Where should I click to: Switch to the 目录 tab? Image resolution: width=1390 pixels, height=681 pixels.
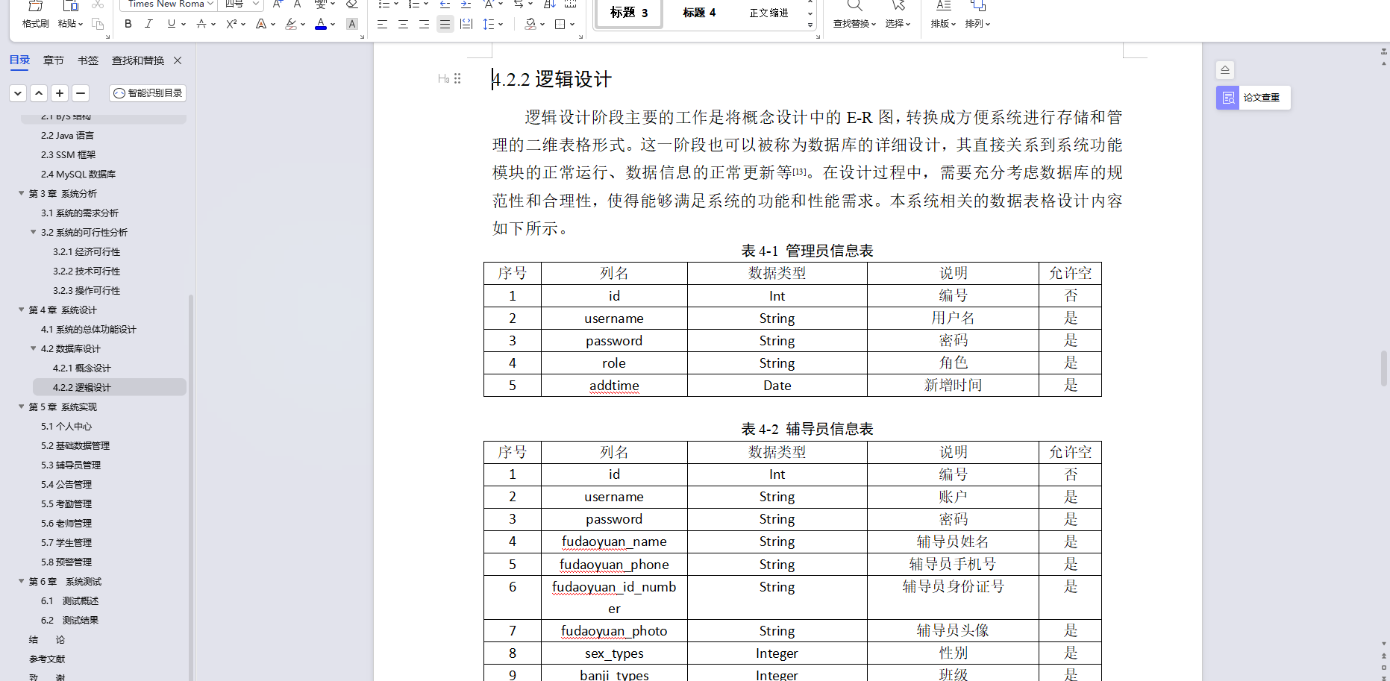[x=19, y=60]
